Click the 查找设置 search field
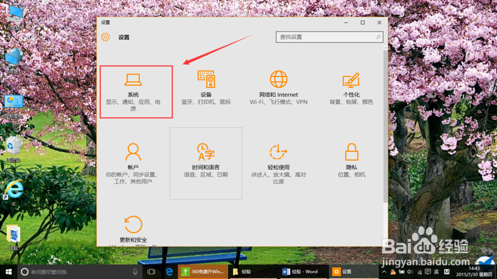Screen dimensions: 497x279 tap(330, 37)
